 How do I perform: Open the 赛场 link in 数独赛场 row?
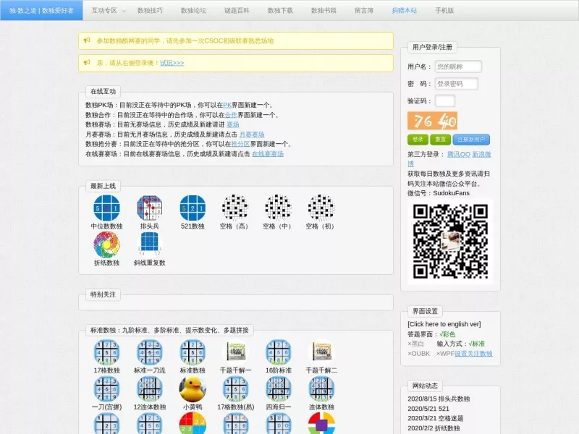tap(232, 124)
